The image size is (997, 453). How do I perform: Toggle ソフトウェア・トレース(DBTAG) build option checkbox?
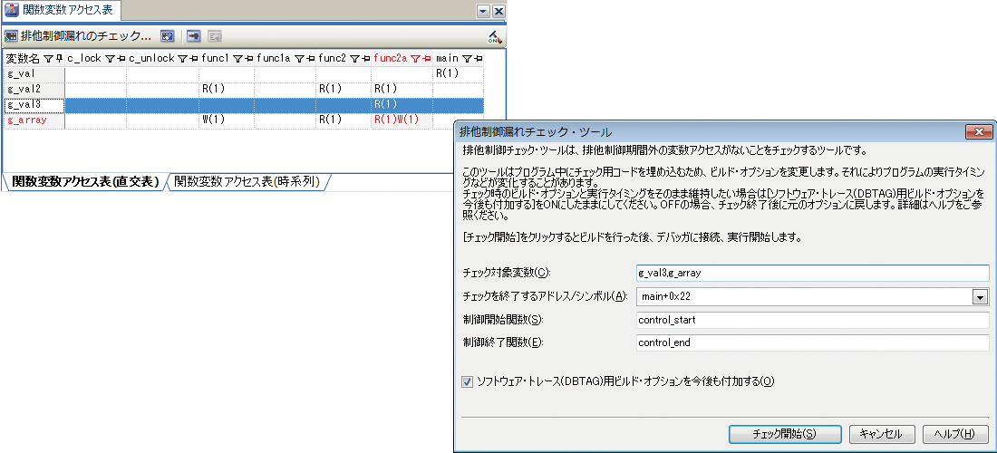tap(467, 381)
